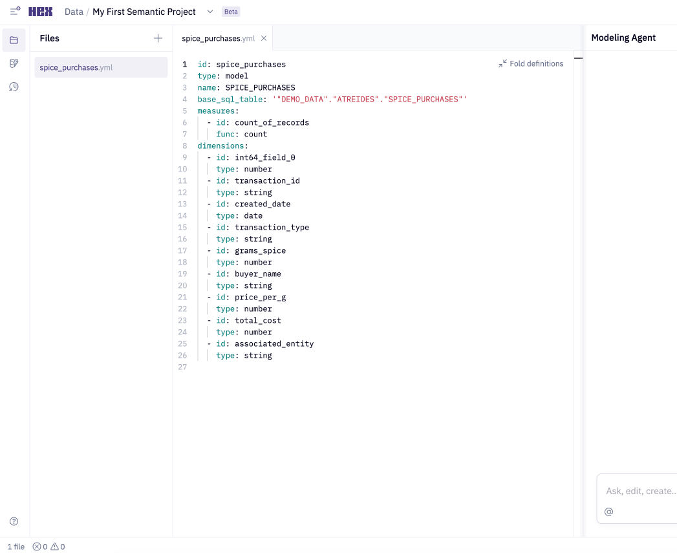Click the editor minimap scrollbar marker
This screenshot has height=553, width=677.
(579, 58)
